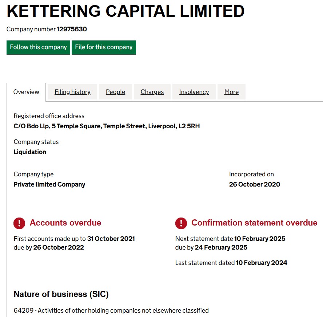This screenshot has height=317, width=323.
Task: Select the Overview tab
Action: 26,92
